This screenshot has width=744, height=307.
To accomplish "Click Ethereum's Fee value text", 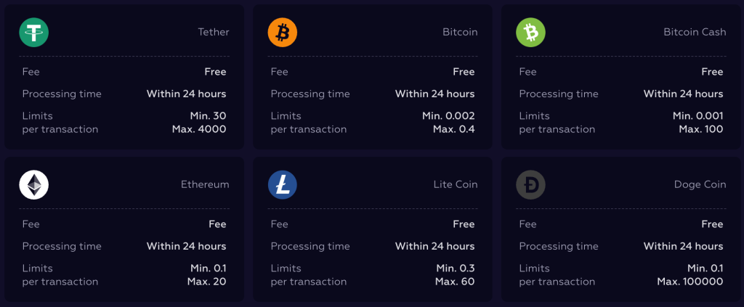I will pyautogui.click(x=217, y=224).
